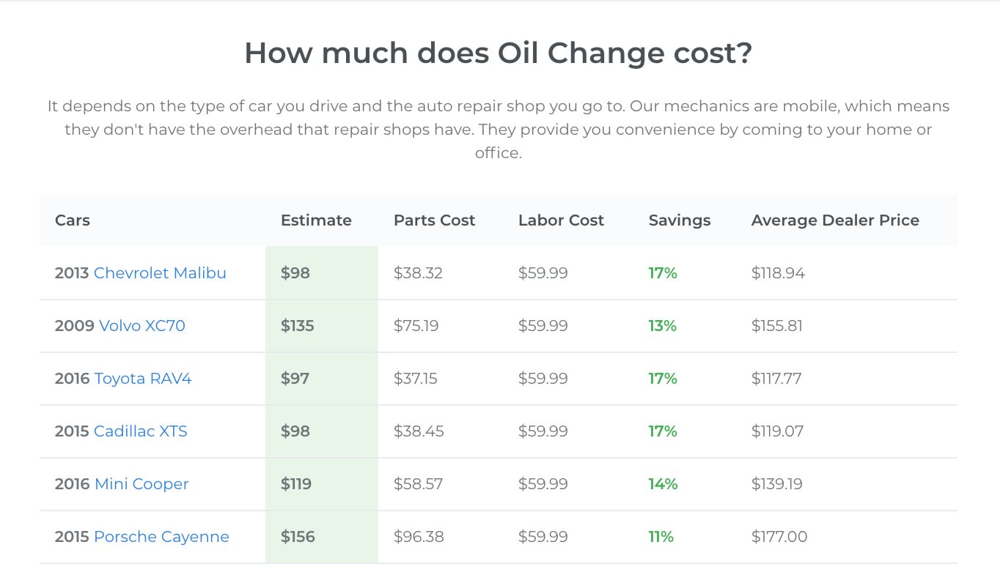Click the $58.57 parts cost cell
The width and height of the screenshot is (1000, 583).
[418, 484]
